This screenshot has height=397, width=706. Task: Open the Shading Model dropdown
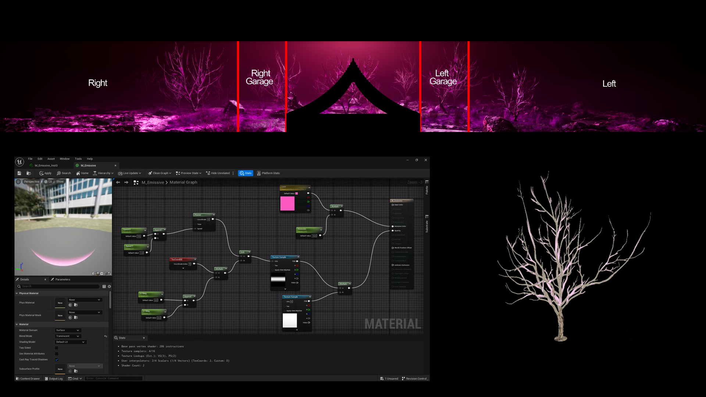(x=70, y=342)
